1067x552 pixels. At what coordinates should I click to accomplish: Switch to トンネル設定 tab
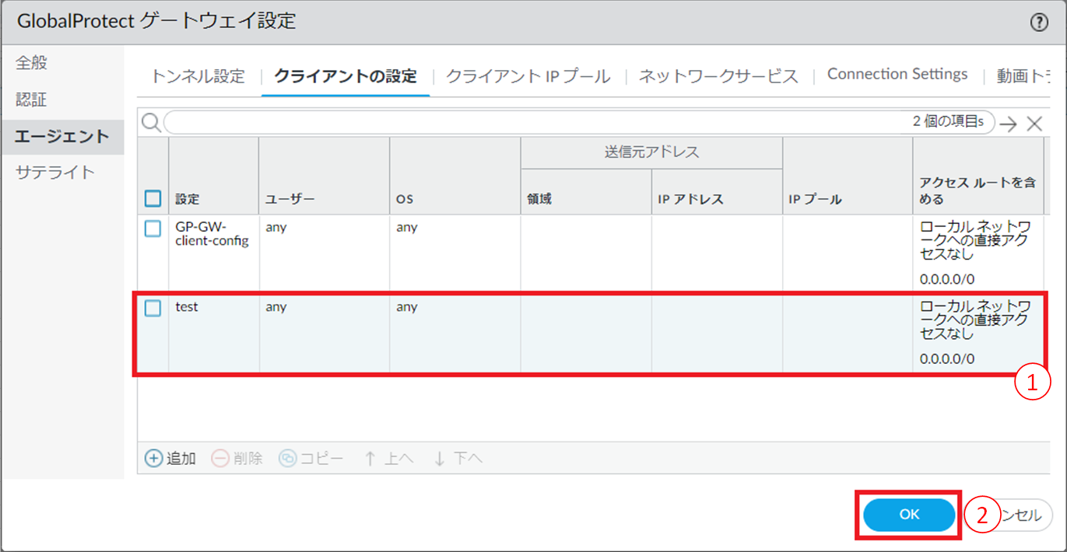tap(198, 76)
